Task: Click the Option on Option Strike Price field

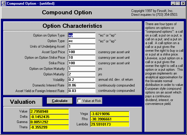Action: tap(81, 58)
